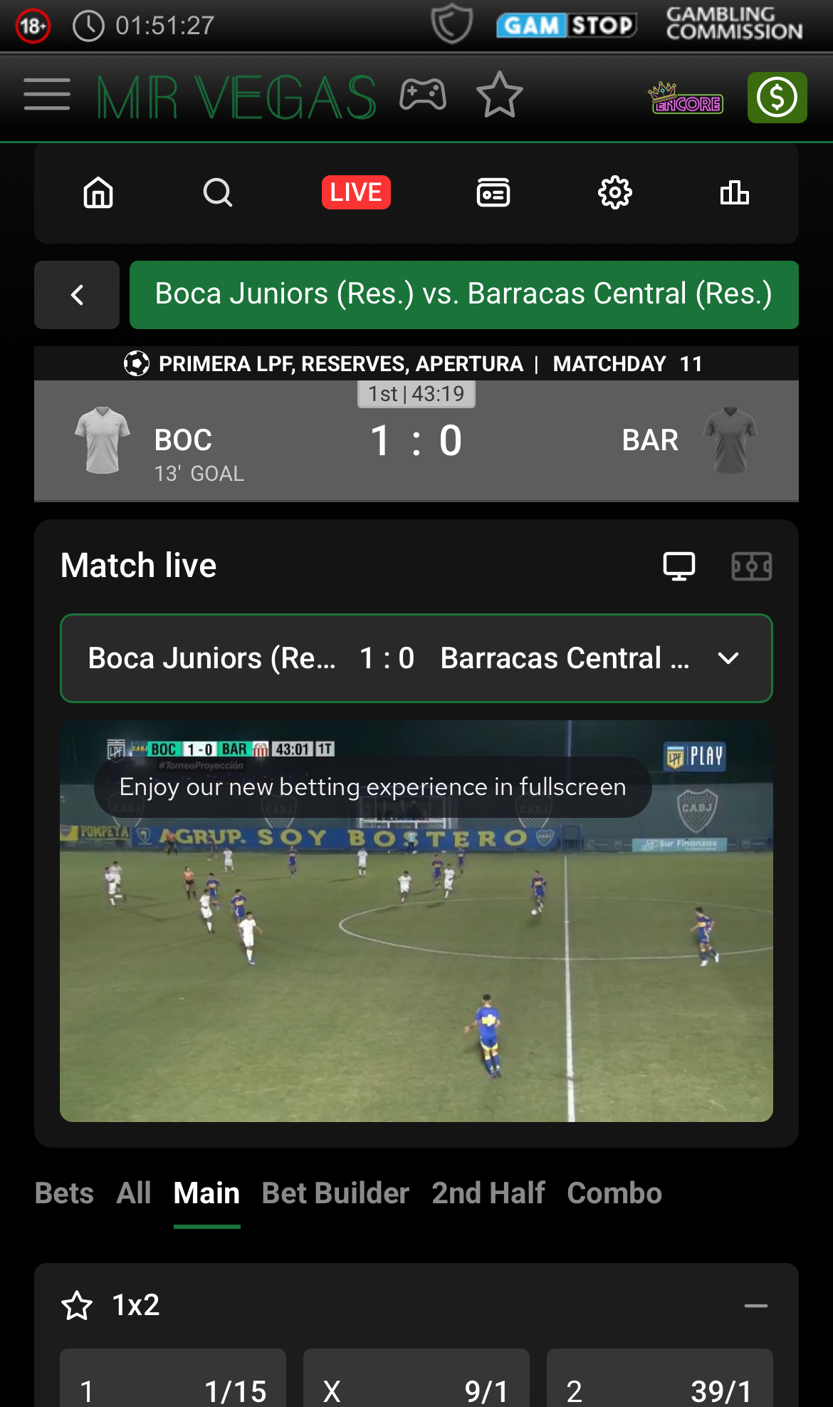Open the LIVE events section
The width and height of the screenshot is (833, 1407).
[356, 192]
